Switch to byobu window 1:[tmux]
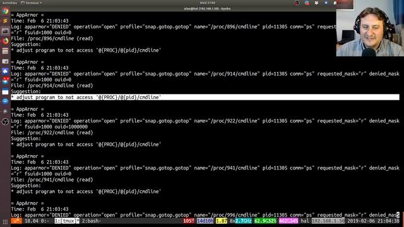 tap(67, 221)
